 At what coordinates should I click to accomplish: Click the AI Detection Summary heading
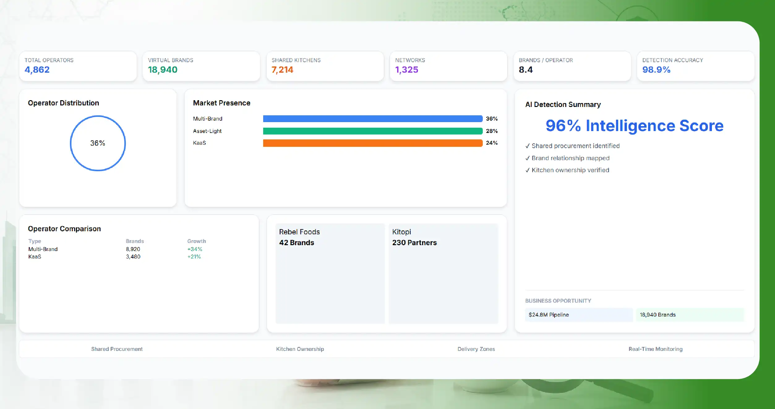563,104
